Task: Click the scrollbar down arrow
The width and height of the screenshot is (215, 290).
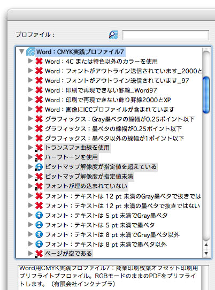Action: point(206,253)
